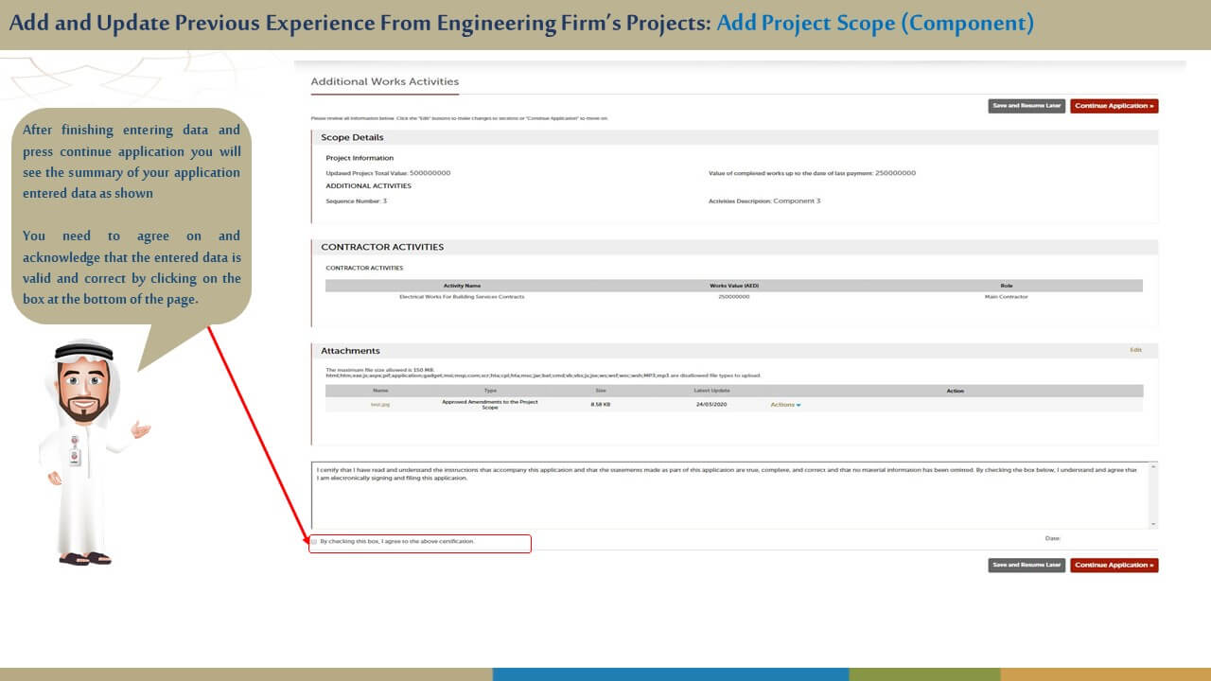Open the Actions dropdown for test.jpg
The width and height of the screenshot is (1211, 681).
[785, 405]
